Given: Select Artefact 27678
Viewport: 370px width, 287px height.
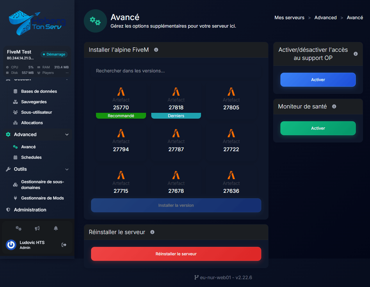Looking at the screenshot, I should point(176,183).
